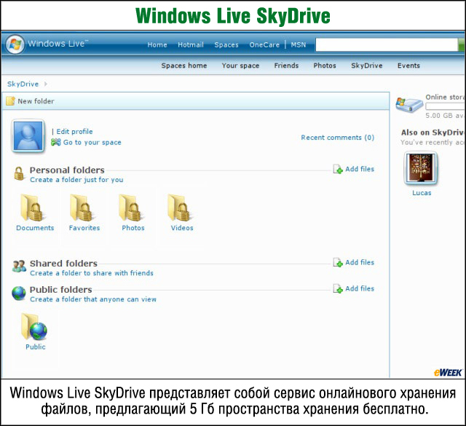Click the breadcrumb arrow after SkyDrive

45,84
